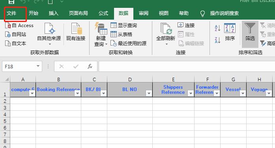275x148 pixels.
Task: Open the 公式 ribbon tab
Action: [x=103, y=13]
